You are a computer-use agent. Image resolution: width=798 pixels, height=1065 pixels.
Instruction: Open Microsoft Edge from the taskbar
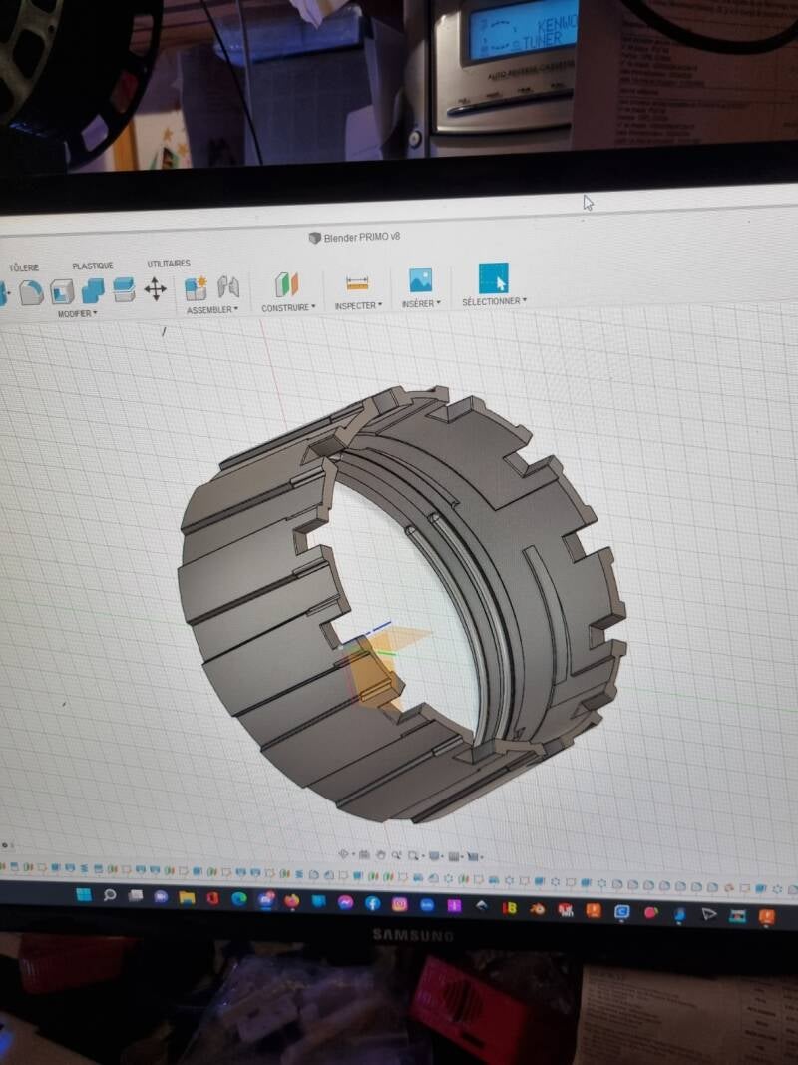pyautogui.click(x=238, y=899)
